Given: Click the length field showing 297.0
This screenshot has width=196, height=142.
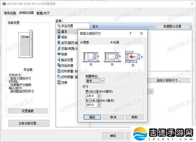Looking at the screenshot, I should [x=91, y=105].
